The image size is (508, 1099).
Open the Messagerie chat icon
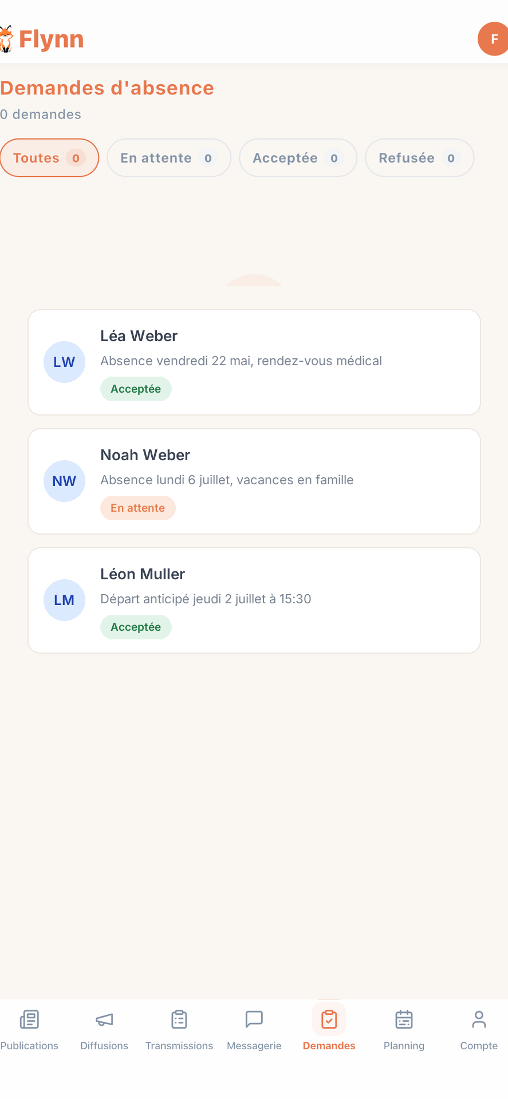click(x=254, y=1019)
